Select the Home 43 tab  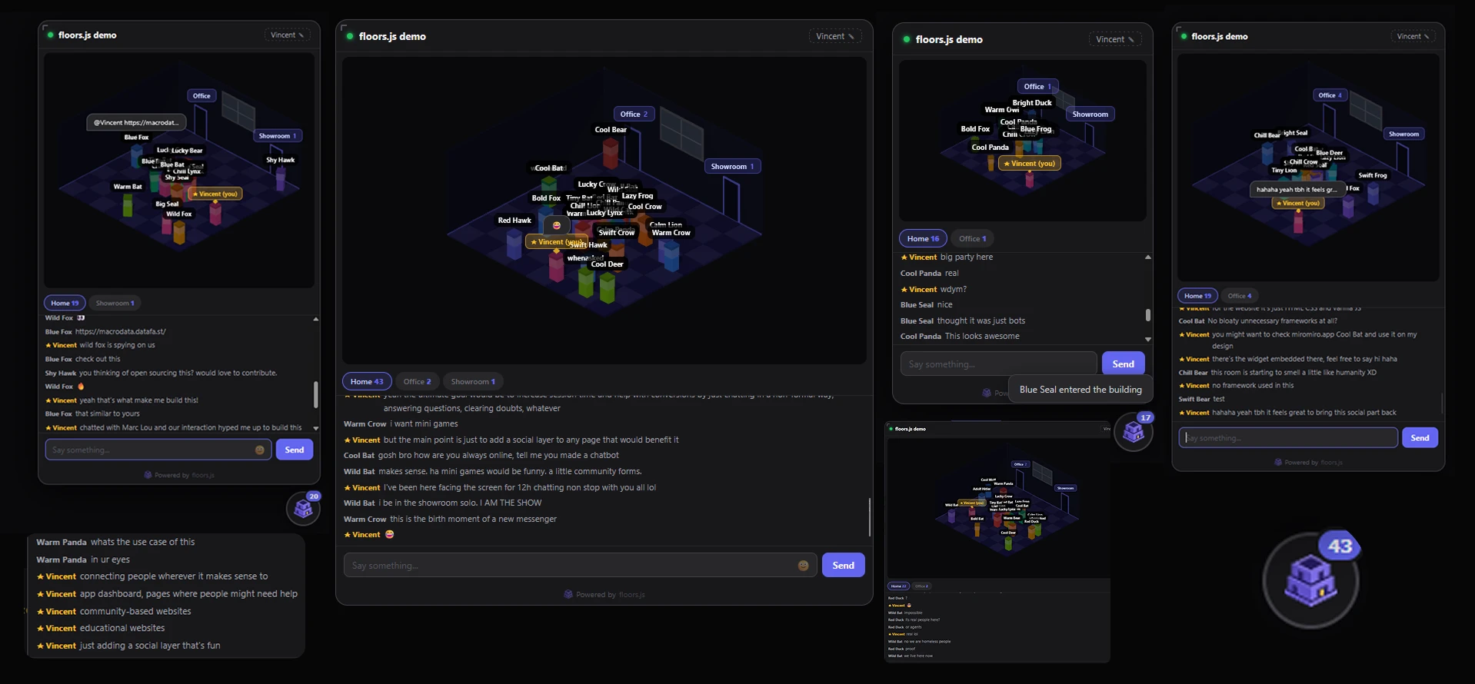[x=367, y=381]
